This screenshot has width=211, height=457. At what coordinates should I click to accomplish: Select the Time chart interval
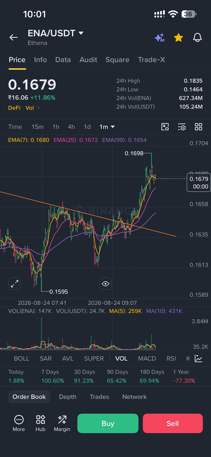tap(15, 127)
